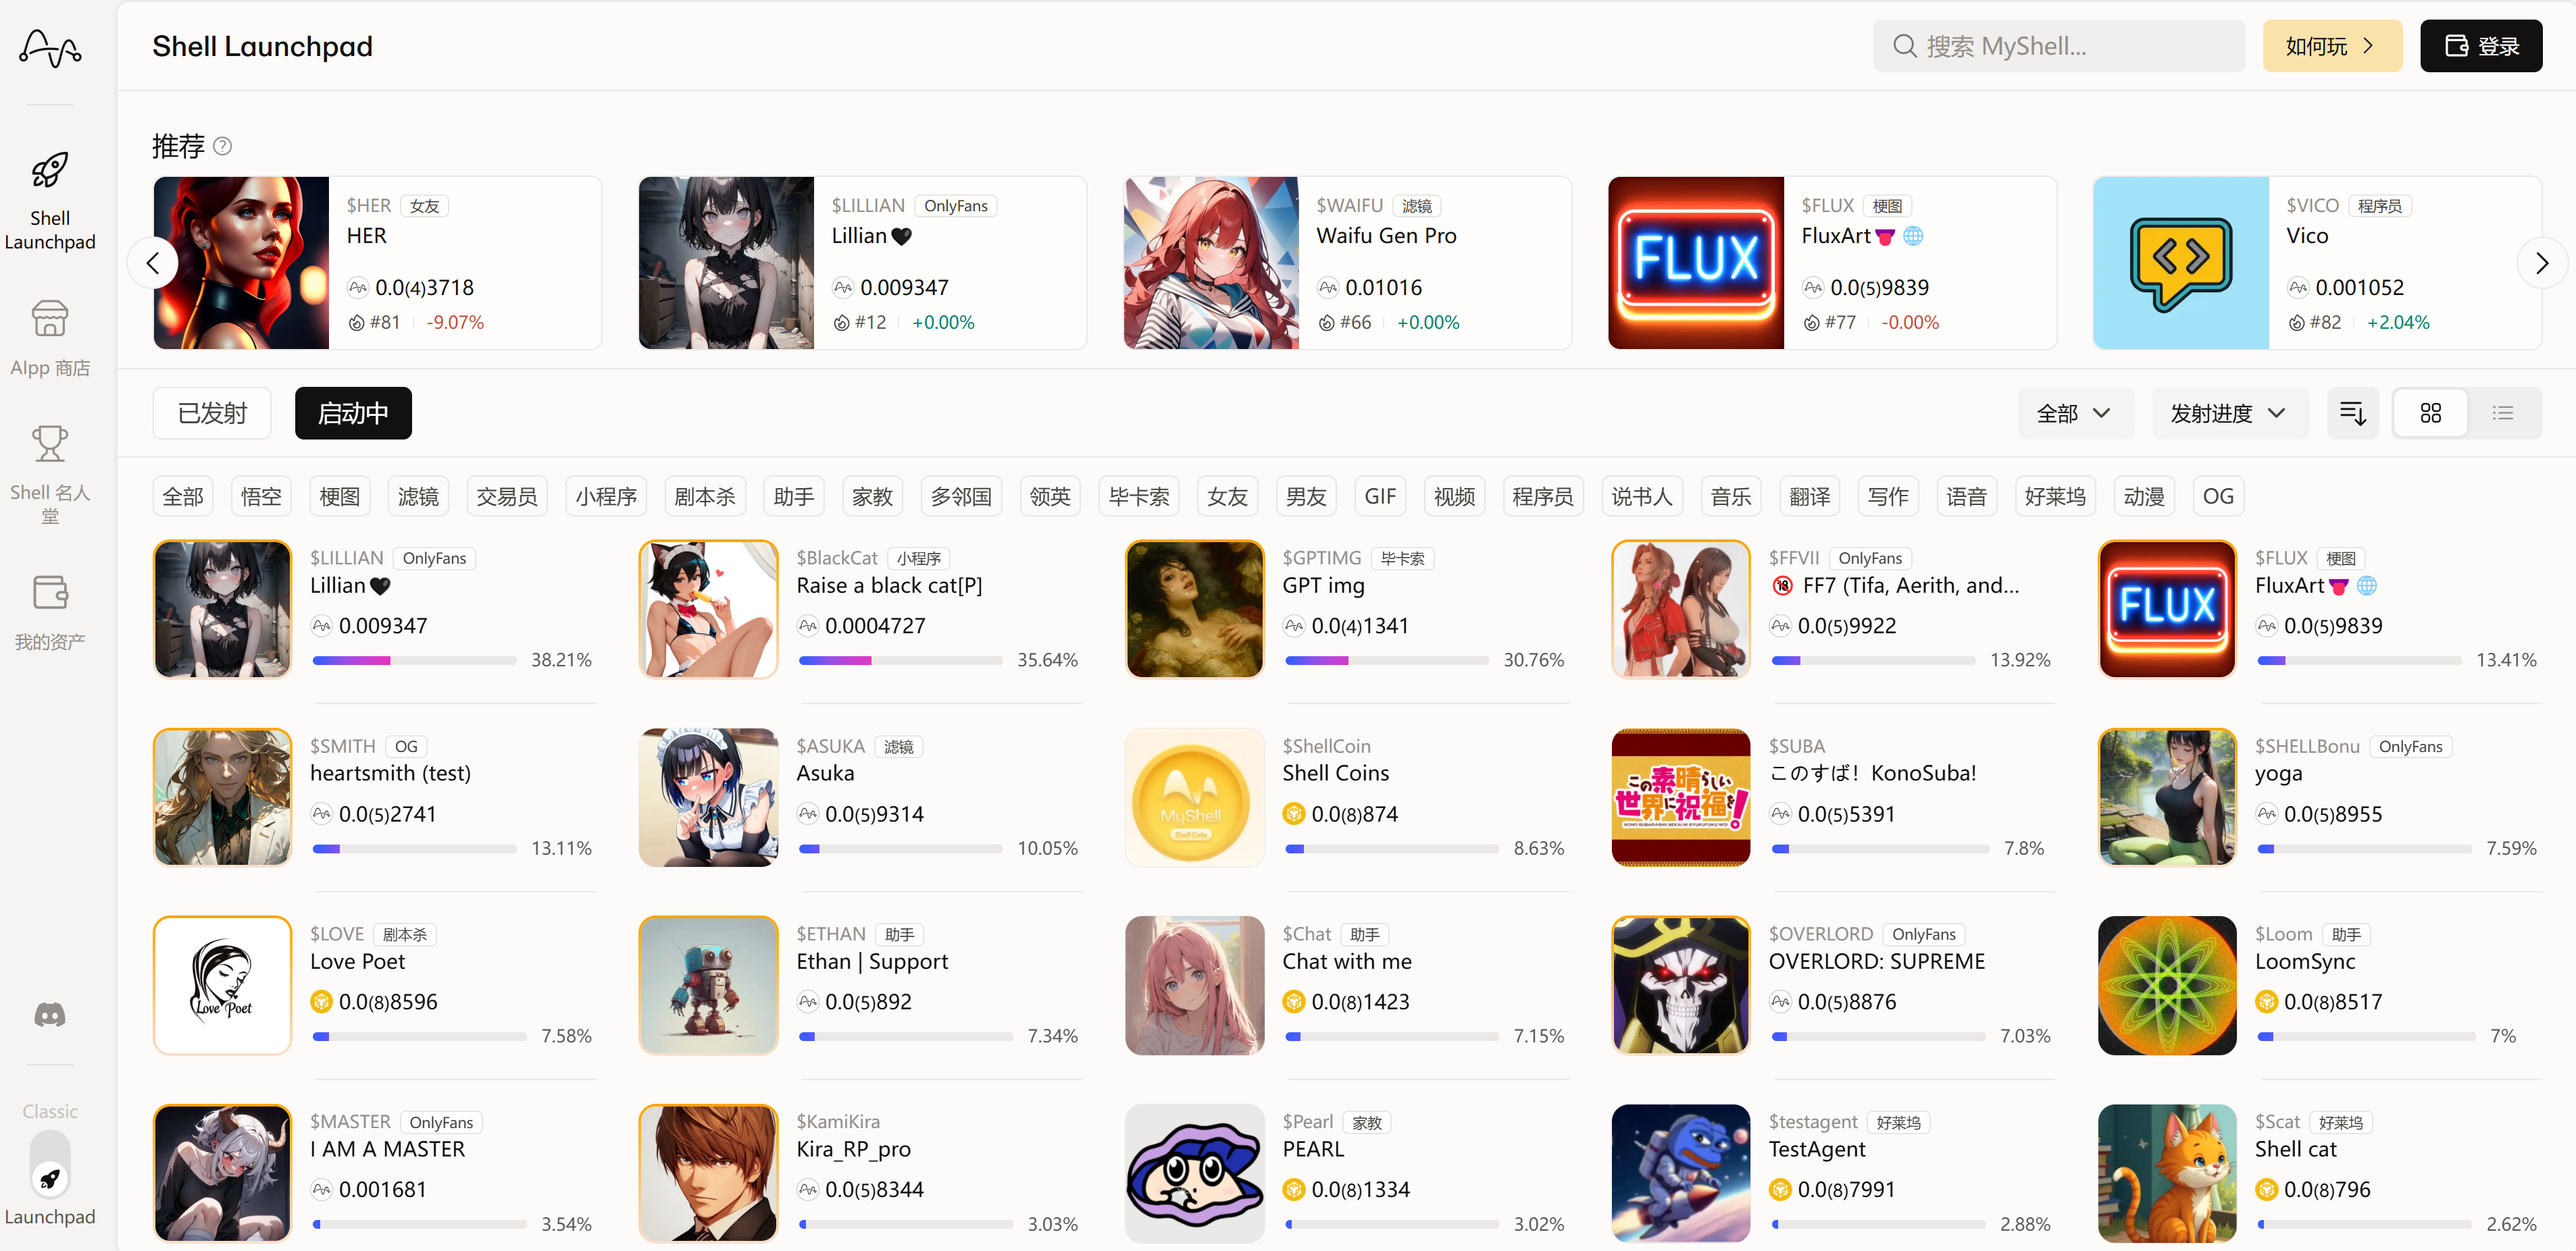Click the 登录 login button
The height and width of the screenshot is (1251, 2576).
pos(2480,46)
